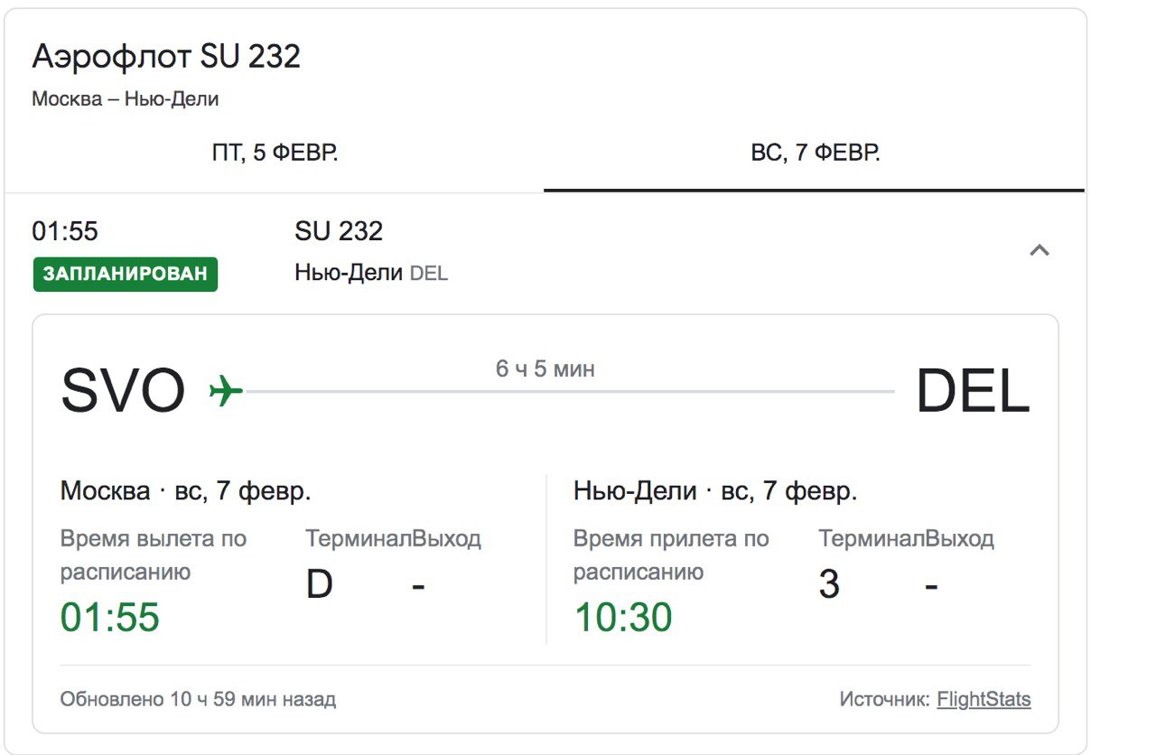Click the Москва – Нью-Дели route subtitle
Image resolution: width=1156 pixels, height=755 pixels.
126,99
